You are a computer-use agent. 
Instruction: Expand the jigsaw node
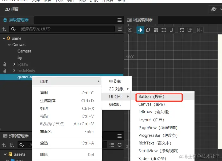click(14, 64)
